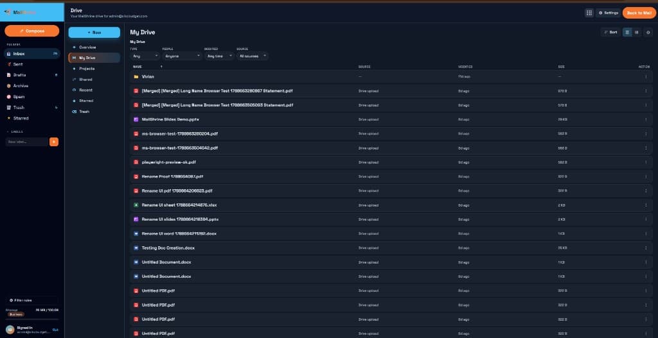Click the Vivian folder icon
Viewport: 658px width, 338px height.
coord(136,77)
